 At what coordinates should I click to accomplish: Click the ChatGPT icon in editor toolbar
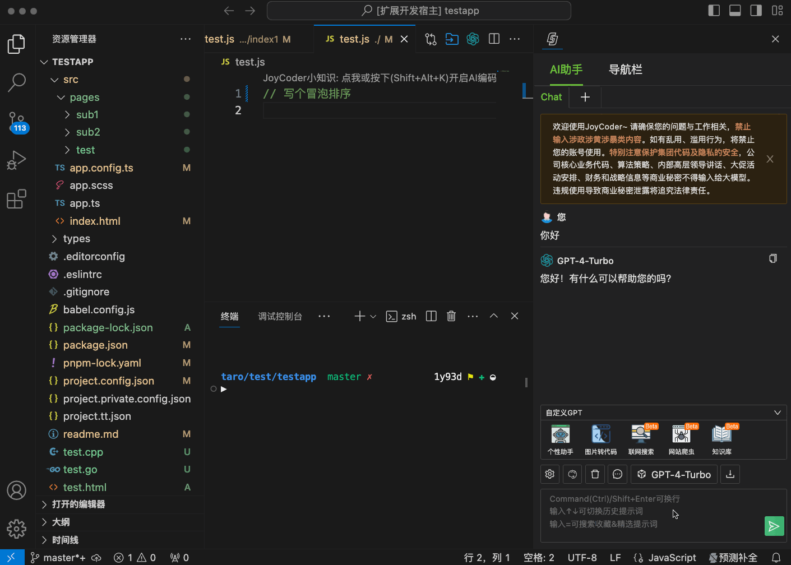point(473,39)
